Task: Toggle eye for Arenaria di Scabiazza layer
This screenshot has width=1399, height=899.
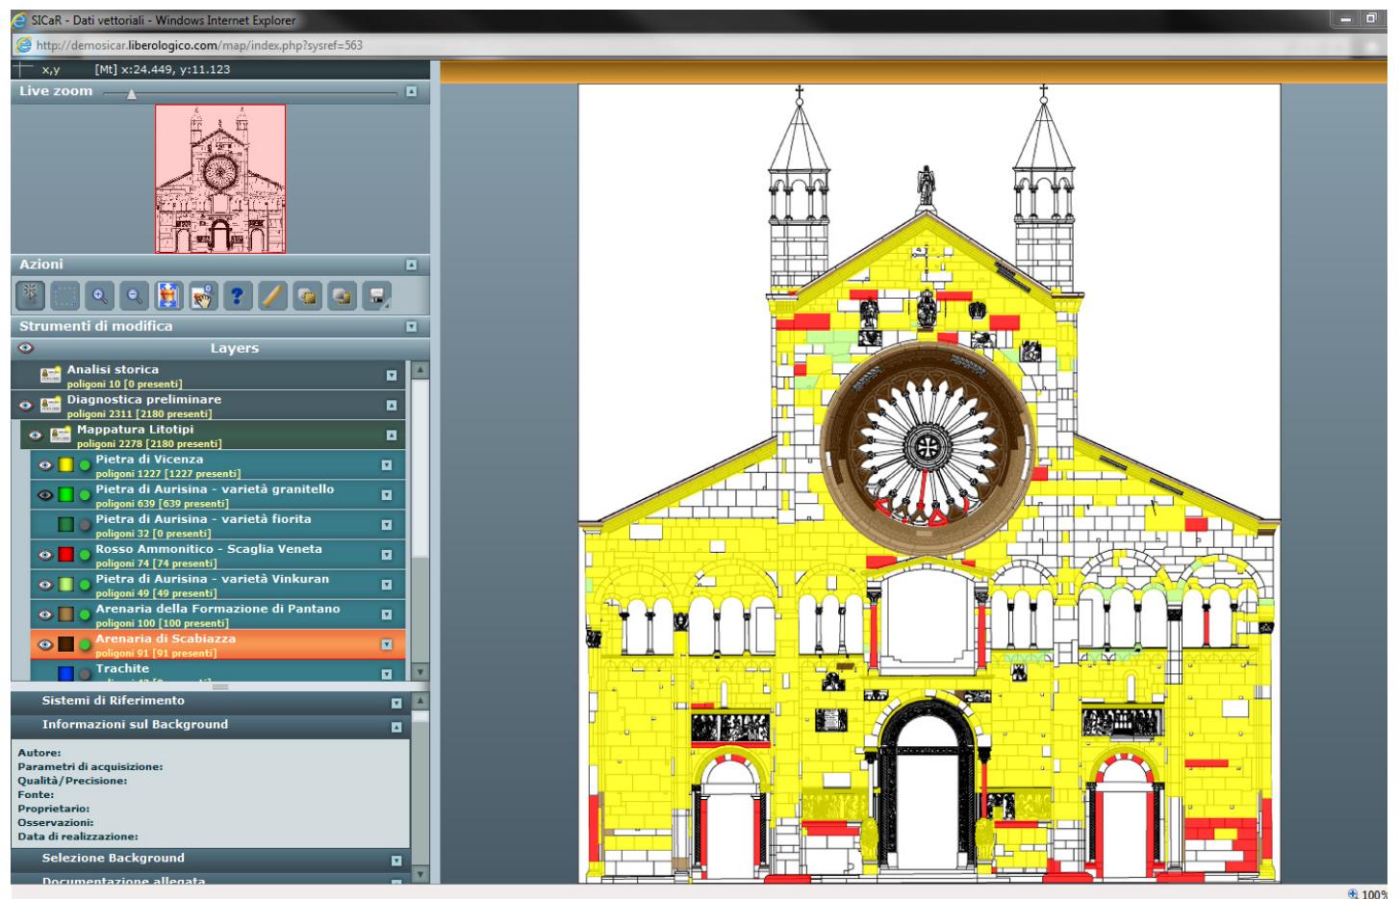Action: (x=45, y=644)
